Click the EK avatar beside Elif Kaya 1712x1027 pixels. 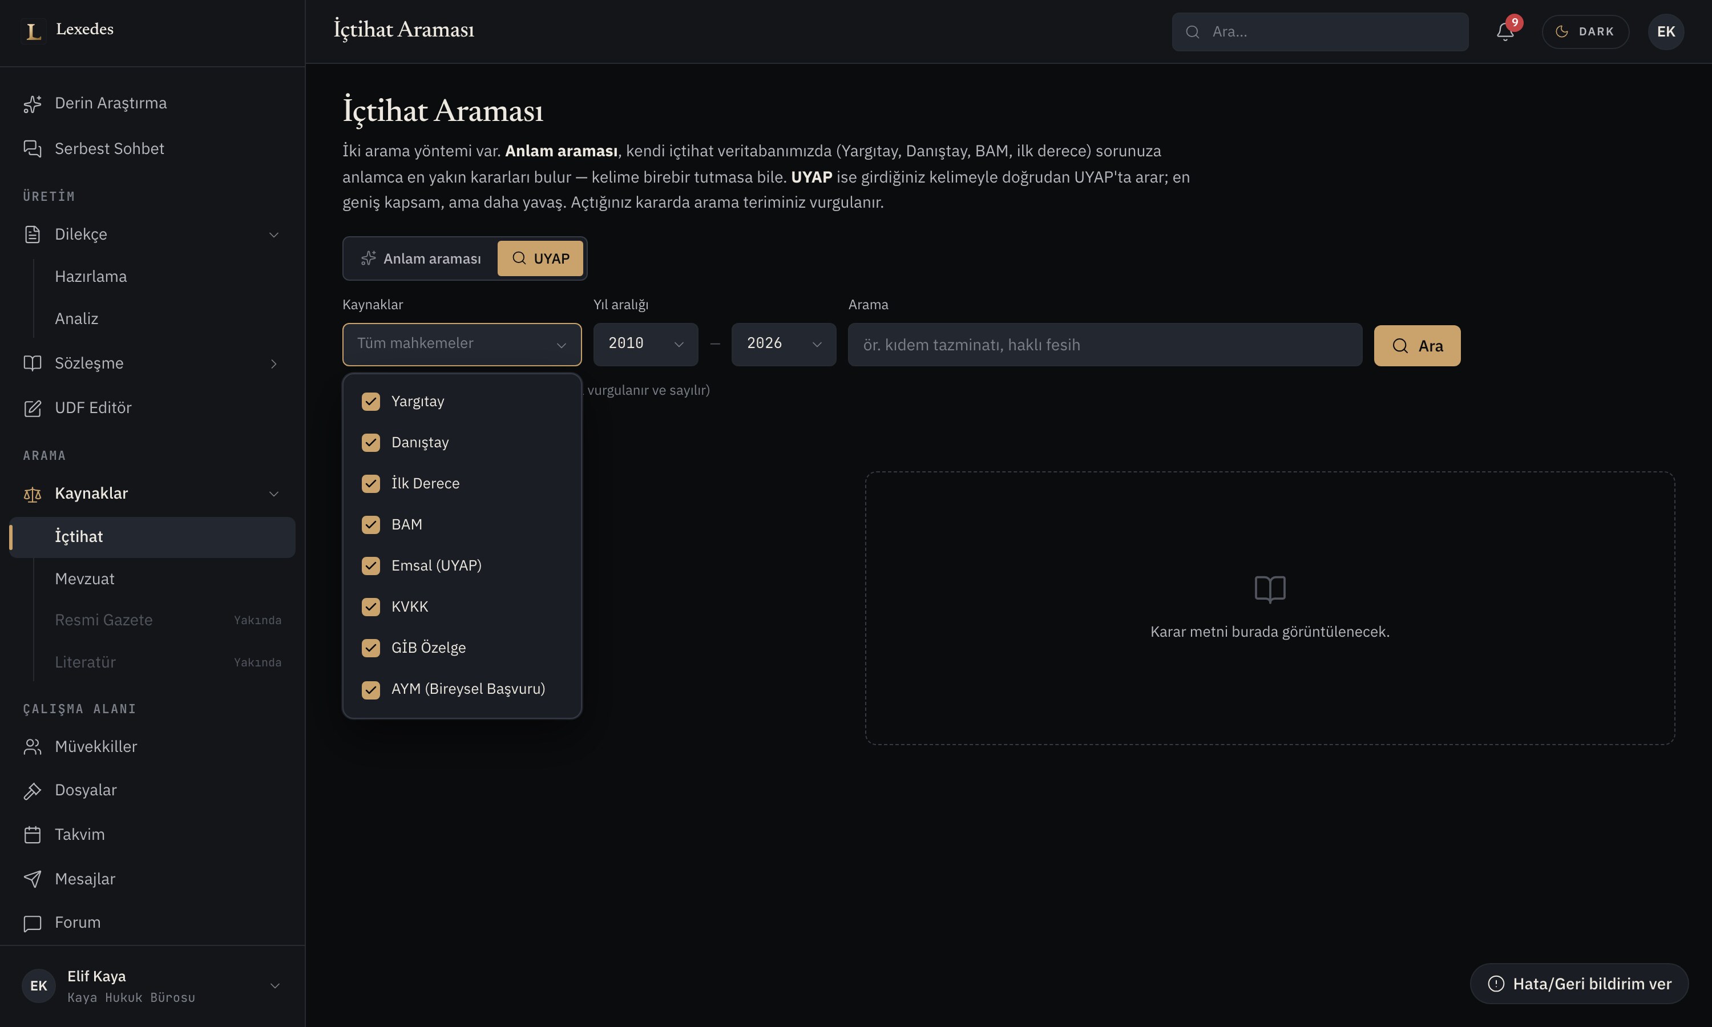(x=39, y=985)
